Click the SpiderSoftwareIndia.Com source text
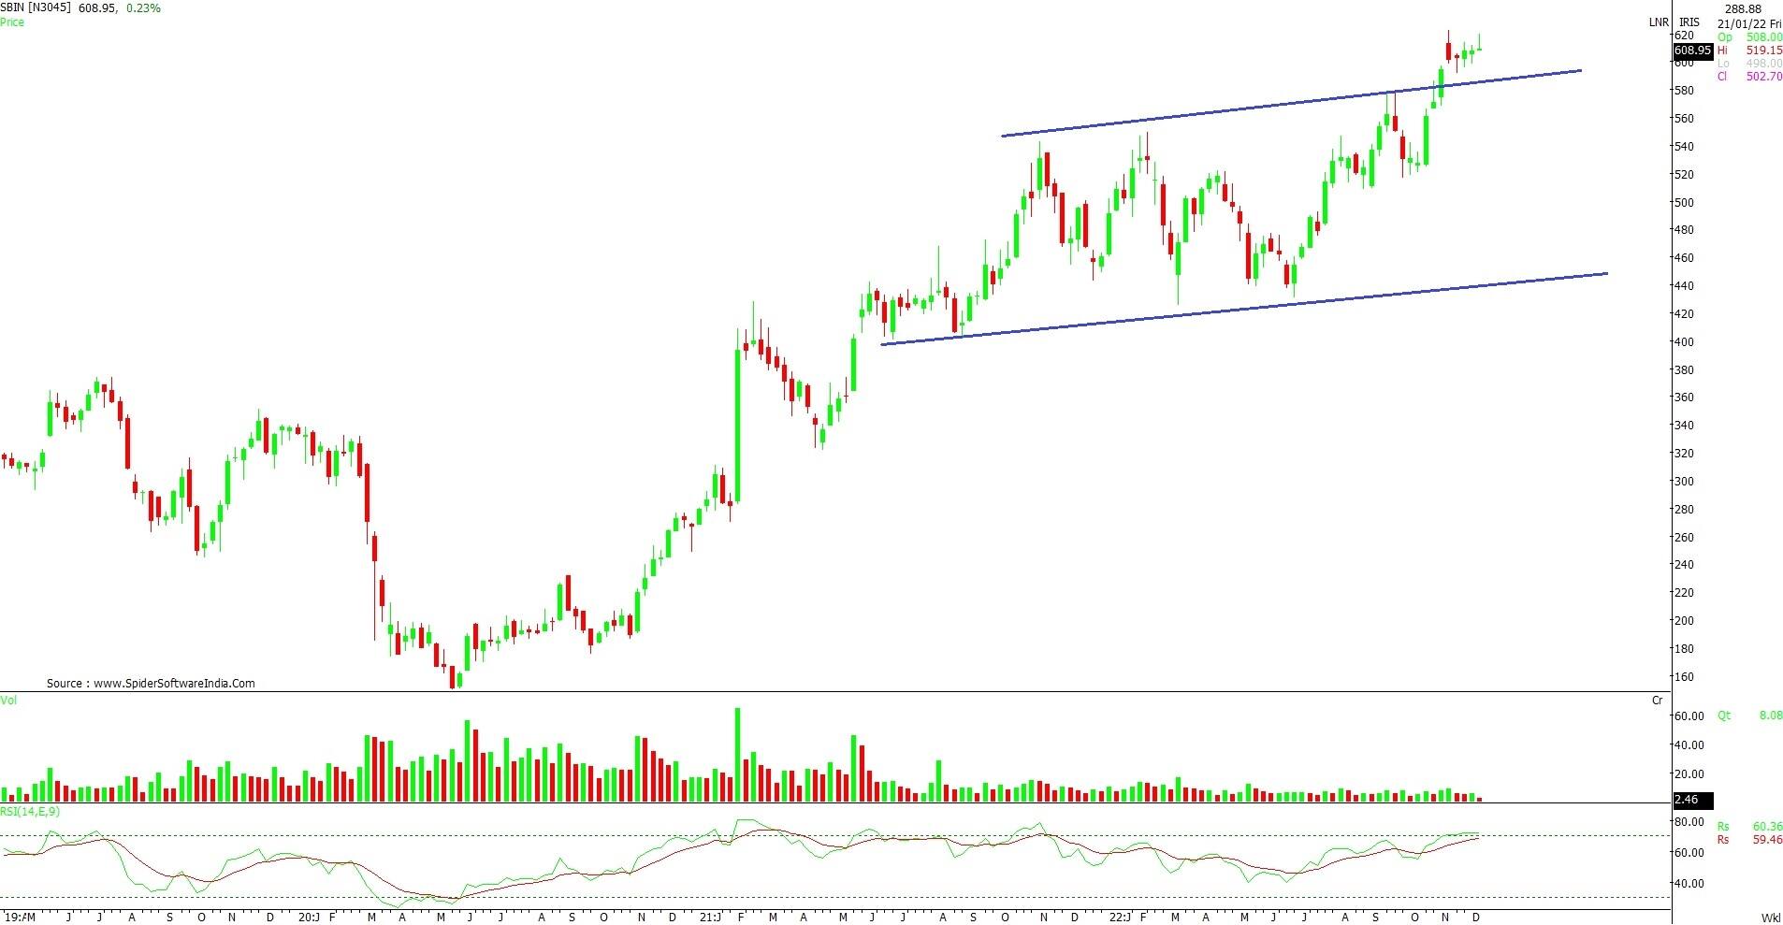Screen dimensions: 1783x925 click(x=151, y=684)
